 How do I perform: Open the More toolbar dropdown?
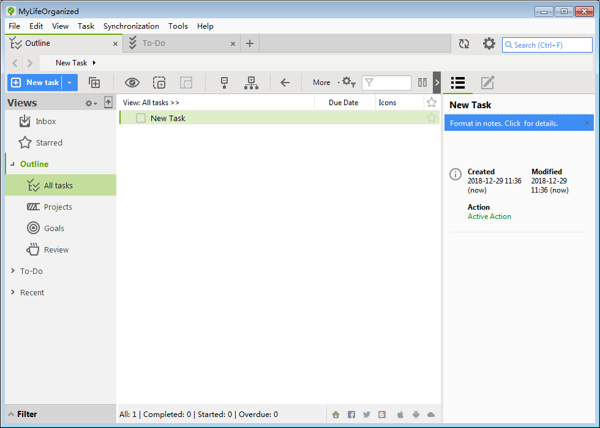point(321,82)
